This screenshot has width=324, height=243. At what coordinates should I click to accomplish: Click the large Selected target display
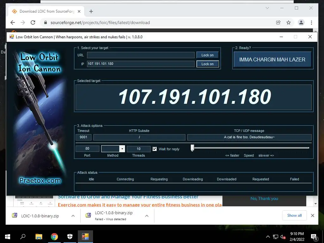click(x=194, y=97)
